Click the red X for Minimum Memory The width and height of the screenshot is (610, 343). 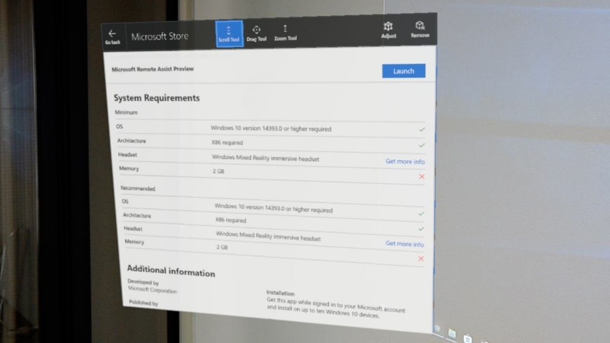[x=422, y=176]
